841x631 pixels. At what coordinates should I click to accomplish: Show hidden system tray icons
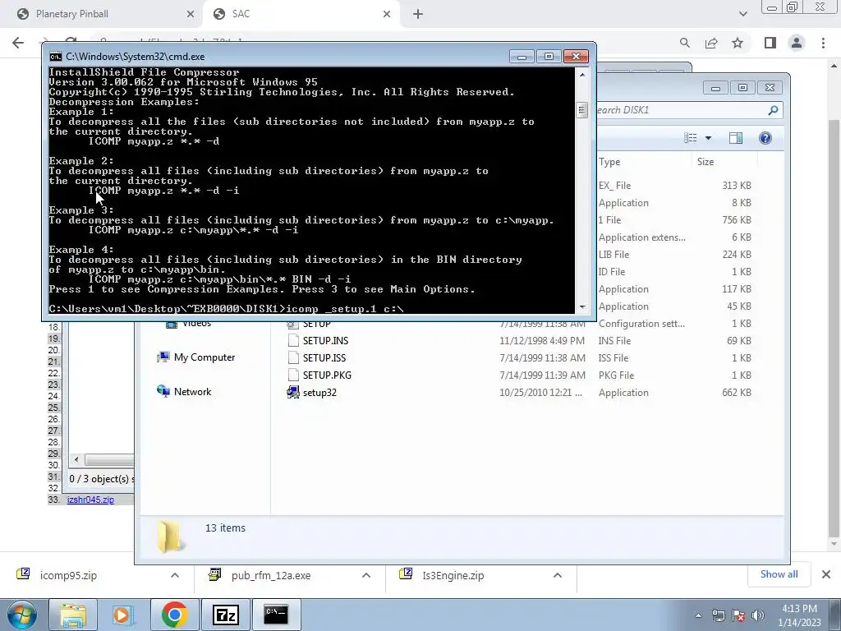[698, 615]
